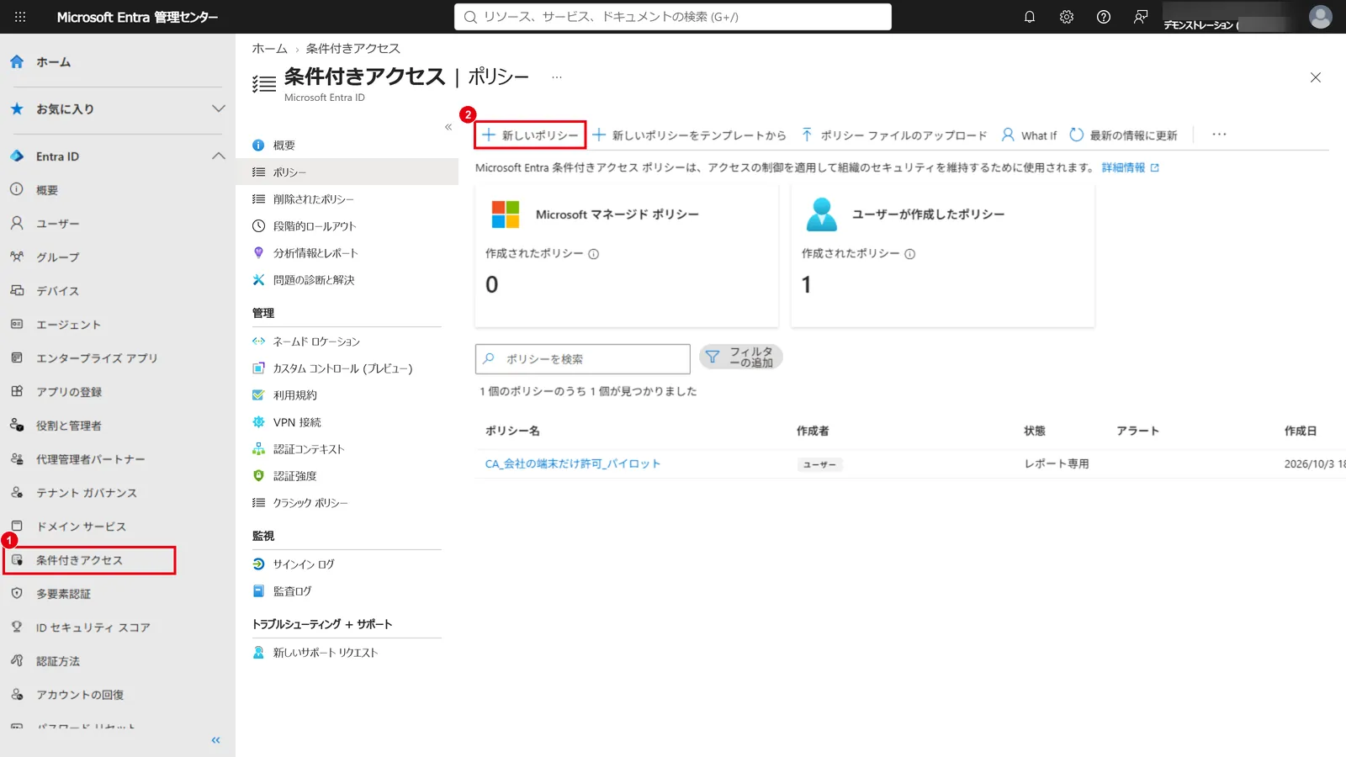
Task: Click info icon on Microsoft マネージド ポリシー card
Action: coord(594,254)
